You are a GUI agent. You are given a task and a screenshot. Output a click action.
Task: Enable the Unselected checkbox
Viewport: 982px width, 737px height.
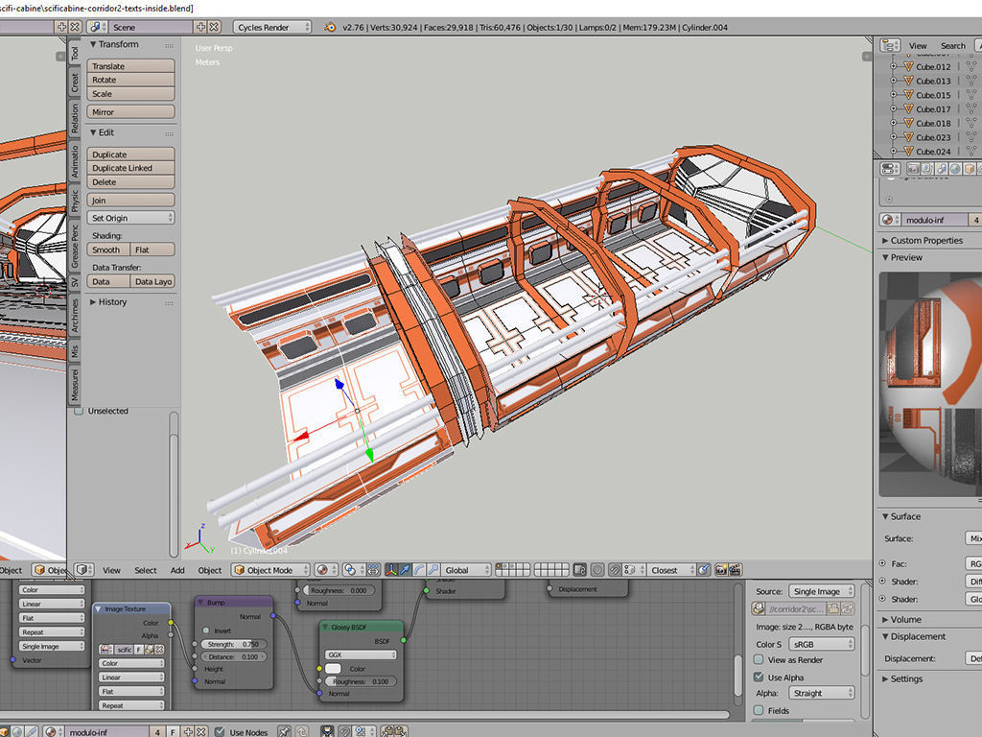tap(79, 411)
